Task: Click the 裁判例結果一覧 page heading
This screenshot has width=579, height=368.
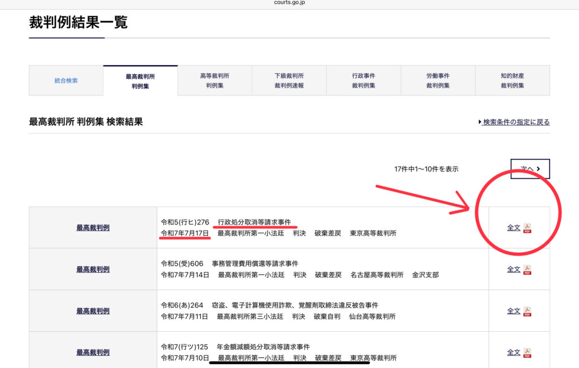Action: pos(78,22)
